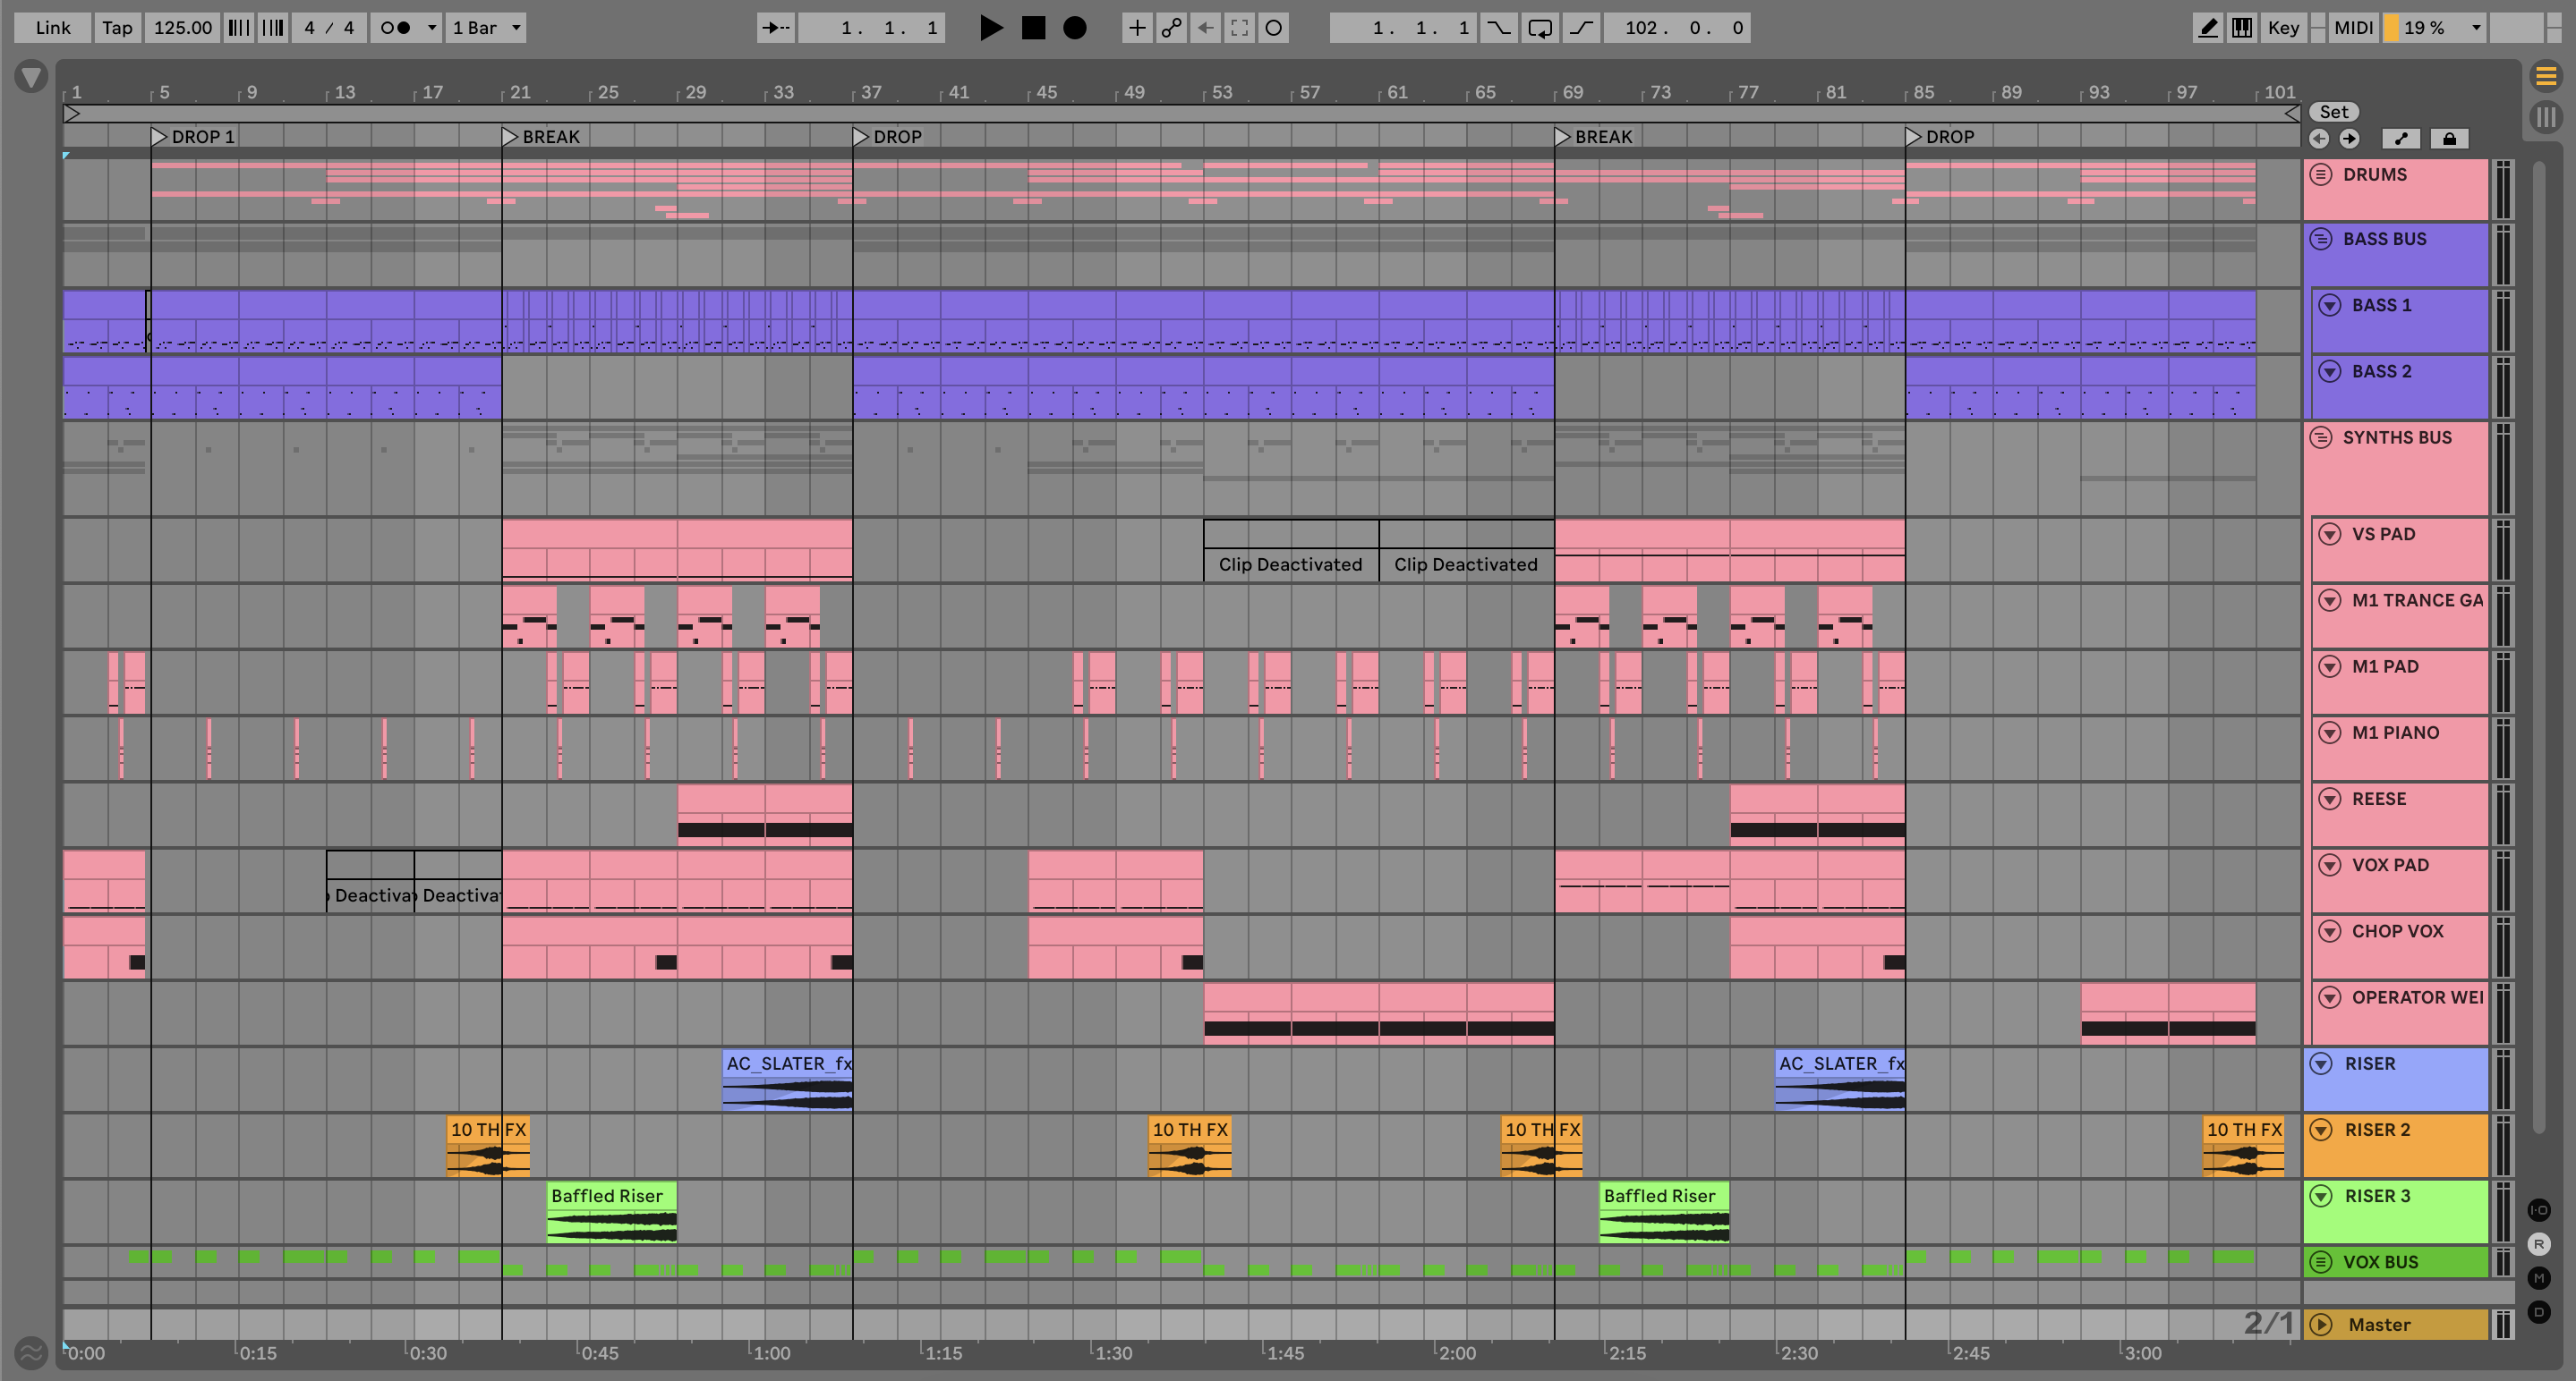This screenshot has height=1381, width=2576.
Task: Unfold the BASS 1 track
Action: (2330, 306)
